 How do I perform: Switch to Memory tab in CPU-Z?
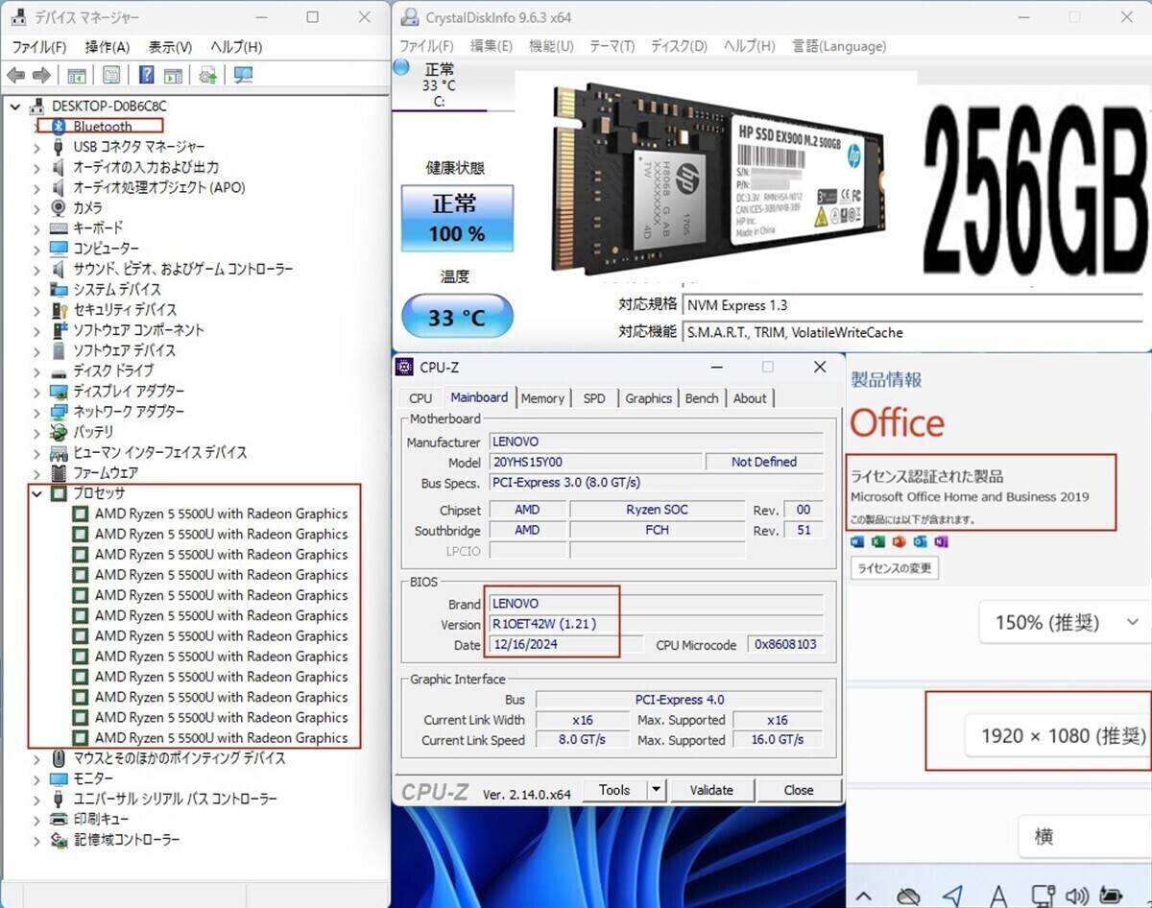tap(542, 398)
